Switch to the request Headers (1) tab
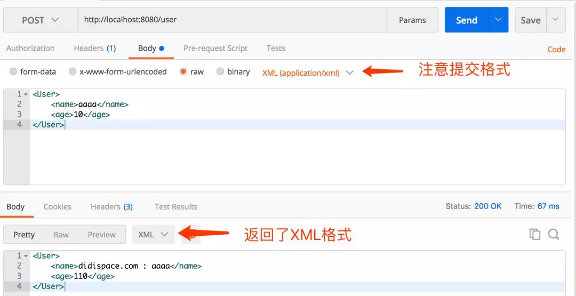This screenshot has height=296, width=576. pos(95,48)
